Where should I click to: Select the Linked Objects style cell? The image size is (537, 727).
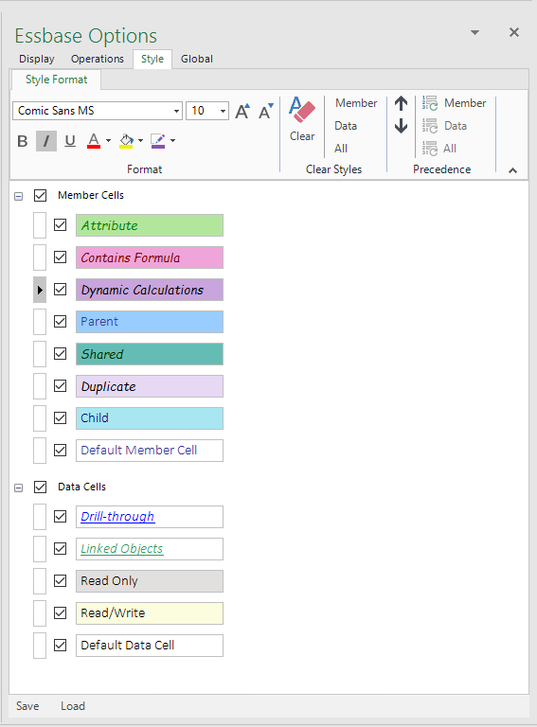pyautogui.click(x=150, y=549)
